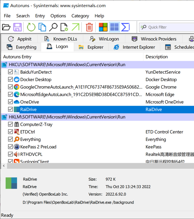Open the Search menu
This screenshot has width=194, height=219.
[23, 16]
